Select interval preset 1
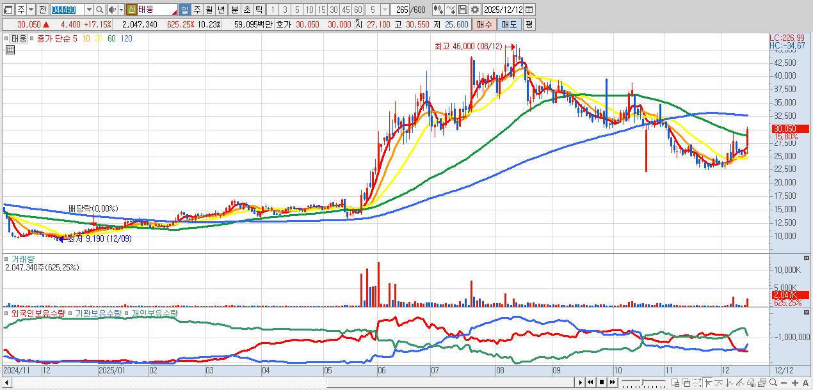The height and width of the screenshot is (390, 813). (273, 10)
